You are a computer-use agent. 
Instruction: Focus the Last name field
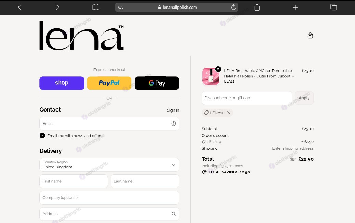145,181
